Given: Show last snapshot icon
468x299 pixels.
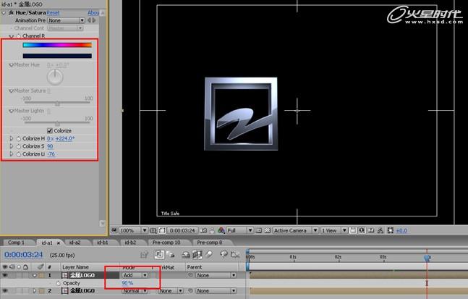Looking at the screenshot, I should pyautogui.click(x=212, y=230).
